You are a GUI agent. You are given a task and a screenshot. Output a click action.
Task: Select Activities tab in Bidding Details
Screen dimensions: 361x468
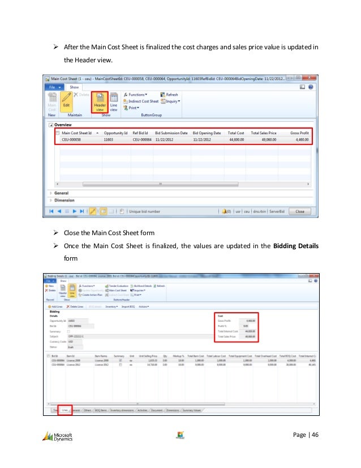[142, 410]
